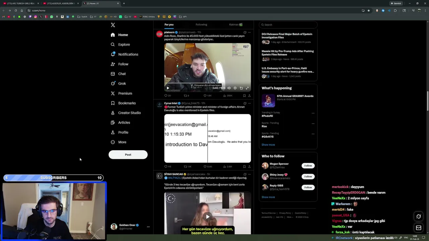Screen dimensions: 429x241
Task: Bookmark the platcorn post
Action: coord(244,96)
